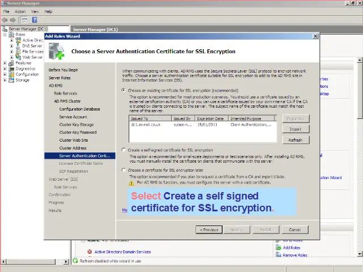The image size is (363, 272).
Task: Select Create a self-signed certificate radio button
Action: point(124,150)
